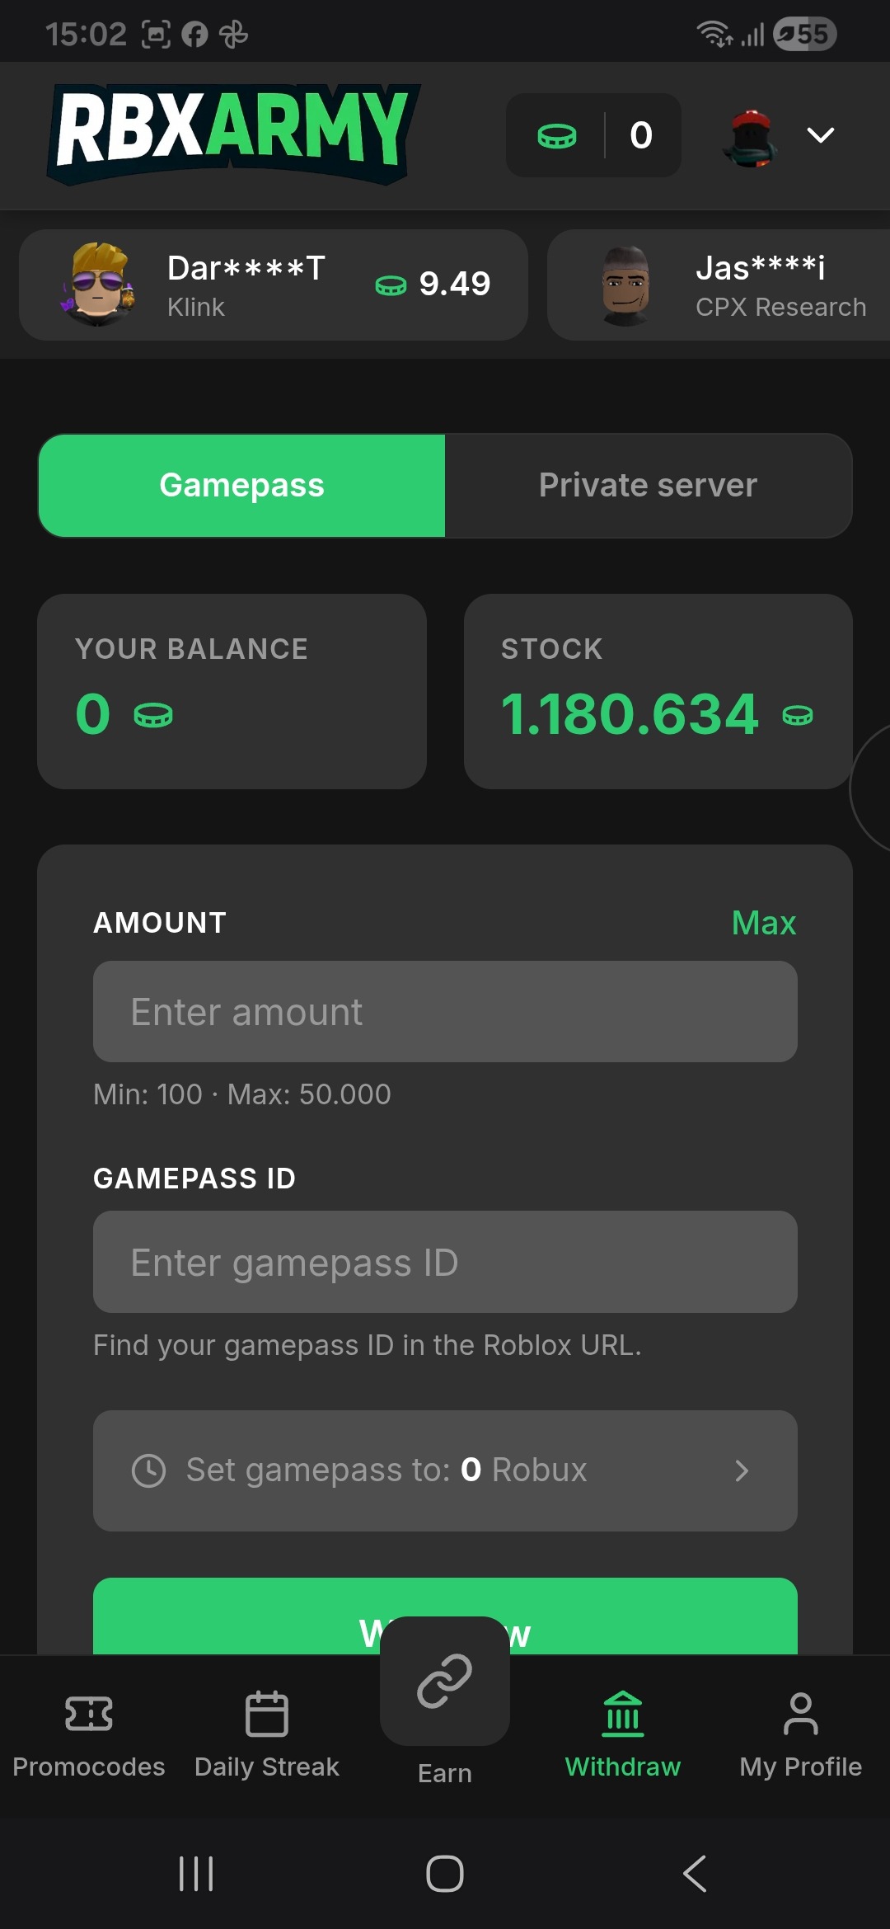Tap Max to fill maximum amount

(x=763, y=923)
